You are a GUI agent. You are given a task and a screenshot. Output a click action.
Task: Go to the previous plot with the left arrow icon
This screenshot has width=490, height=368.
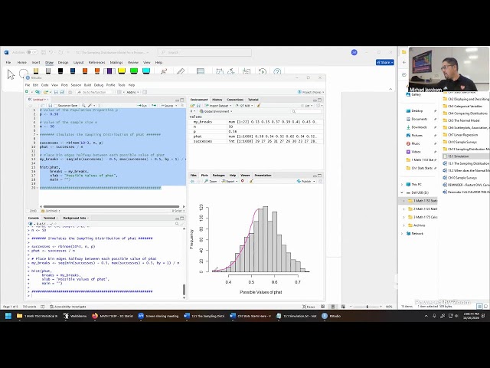pos(192,181)
